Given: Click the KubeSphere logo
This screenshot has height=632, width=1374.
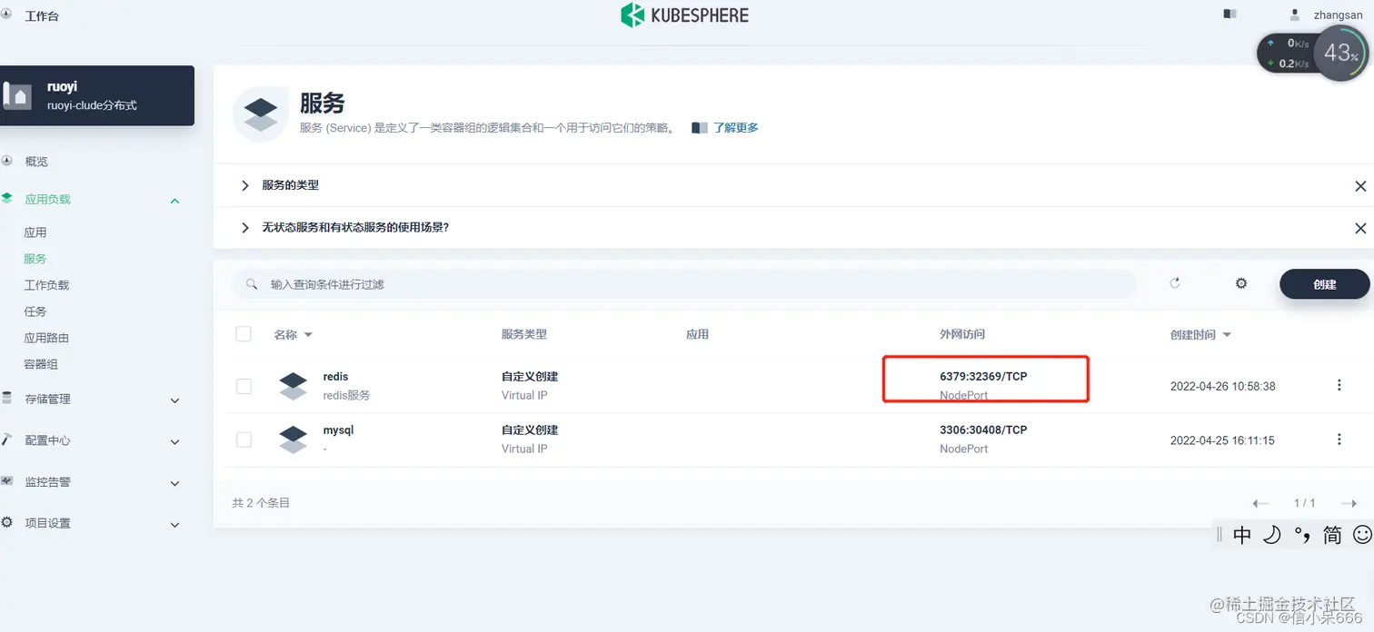Looking at the screenshot, I should [685, 15].
